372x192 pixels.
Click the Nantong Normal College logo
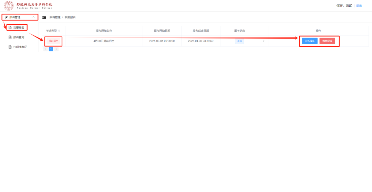click(28, 6)
